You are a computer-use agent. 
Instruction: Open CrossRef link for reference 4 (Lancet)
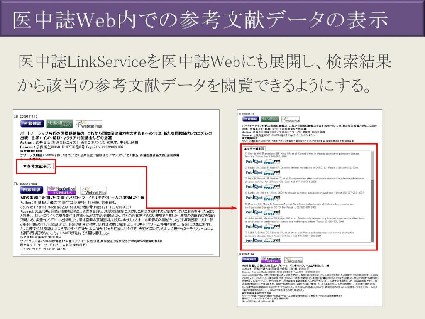pyautogui.click(x=271, y=198)
